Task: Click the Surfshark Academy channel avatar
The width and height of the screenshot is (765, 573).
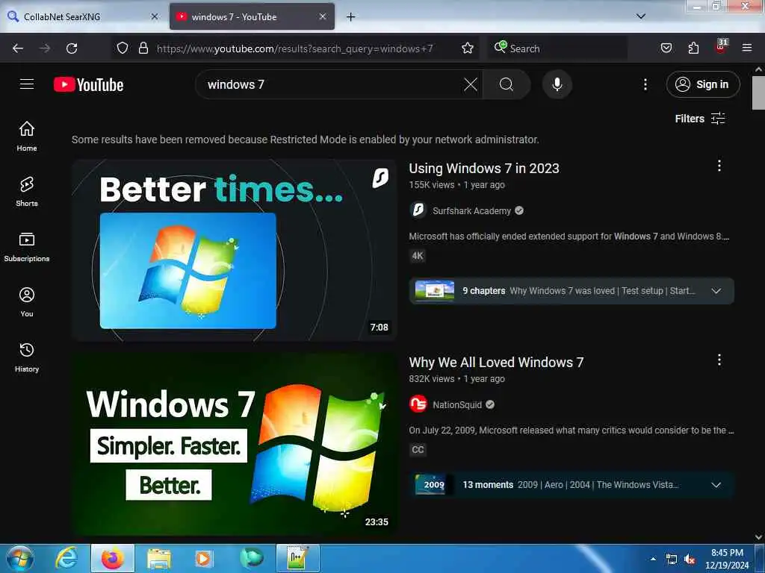Action: click(x=418, y=210)
